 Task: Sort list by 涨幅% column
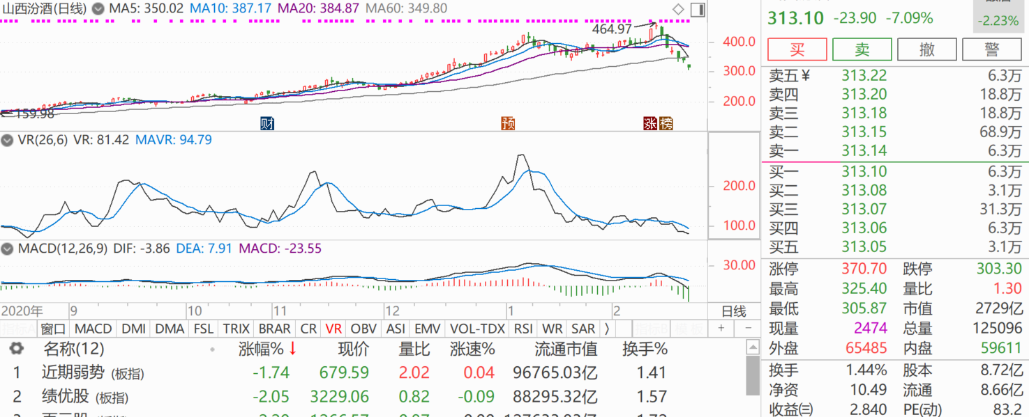tap(266, 349)
